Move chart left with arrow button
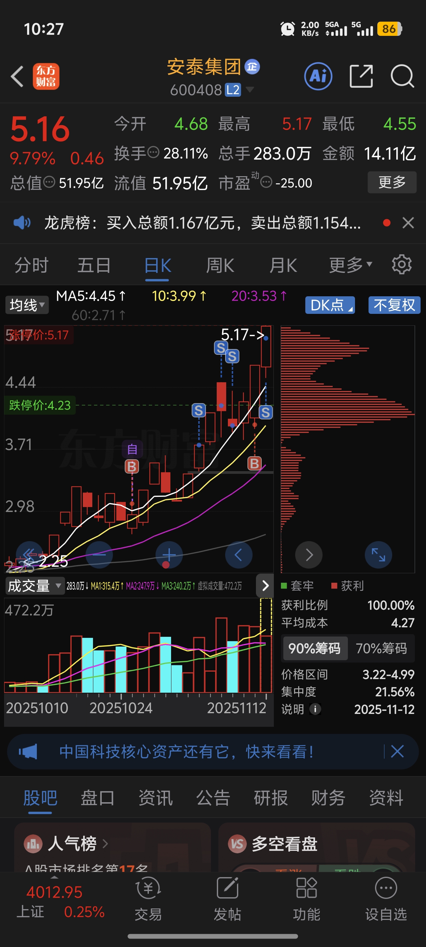 click(x=239, y=554)
